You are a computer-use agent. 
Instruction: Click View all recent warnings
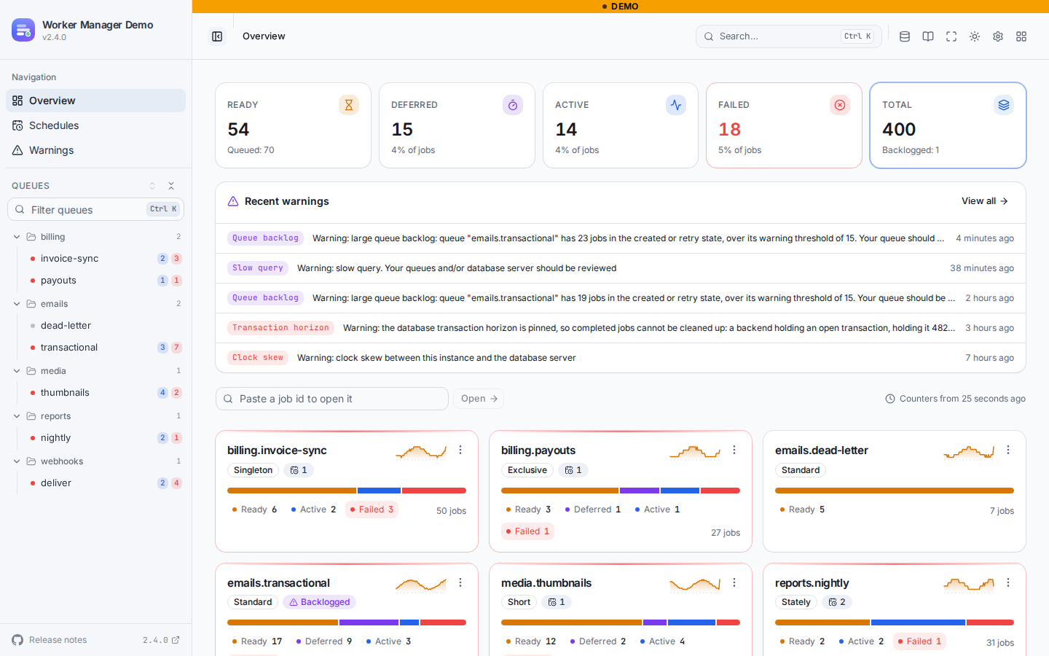tap(985, 201)
